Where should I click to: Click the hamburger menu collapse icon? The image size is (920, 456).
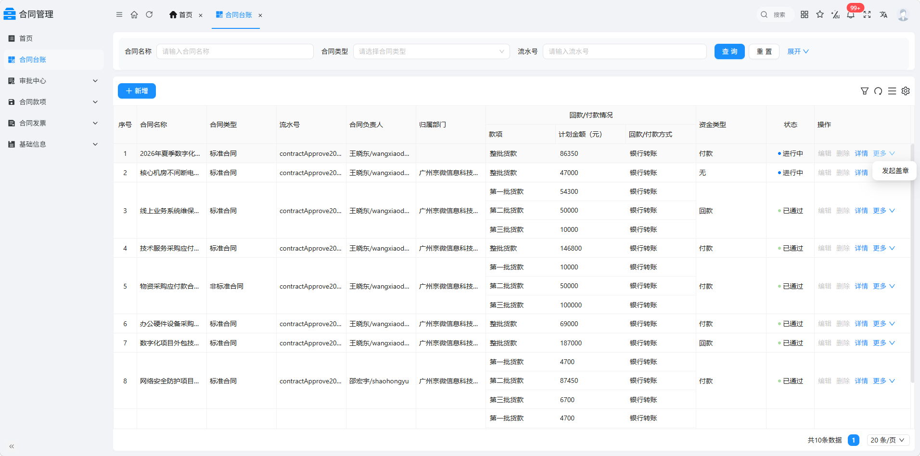(x=119, y=14)
